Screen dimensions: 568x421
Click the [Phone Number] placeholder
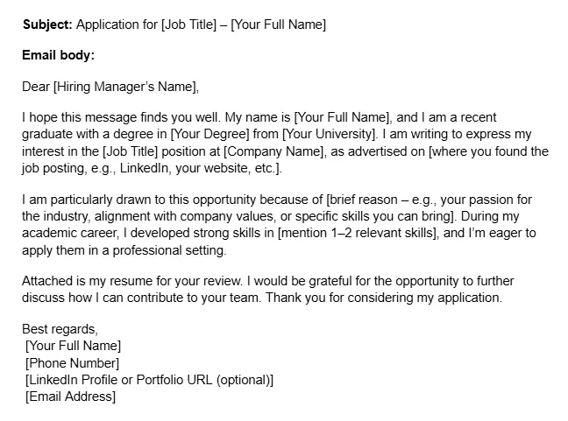coord(72,363)
